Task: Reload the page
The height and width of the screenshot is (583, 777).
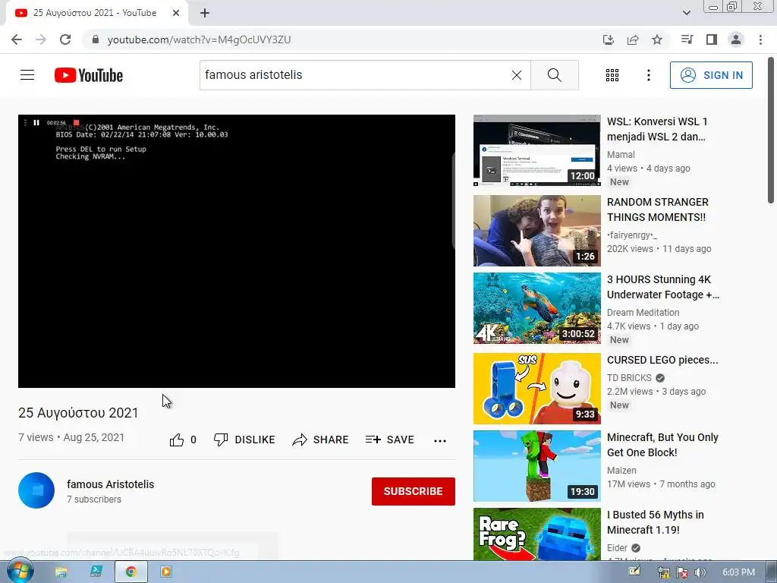Action: 65,39
